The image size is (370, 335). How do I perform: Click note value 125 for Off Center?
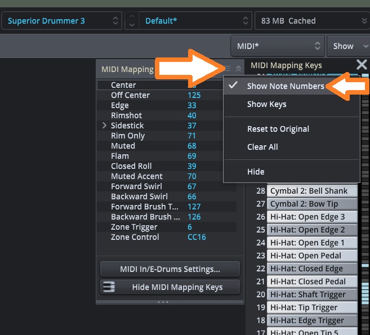click(194, 95)
